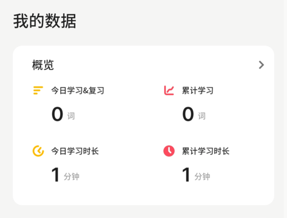Viewport: 287px width, 218px height.
Task: Click the 词 unit beside cumulative count
Action: (201, 116)
